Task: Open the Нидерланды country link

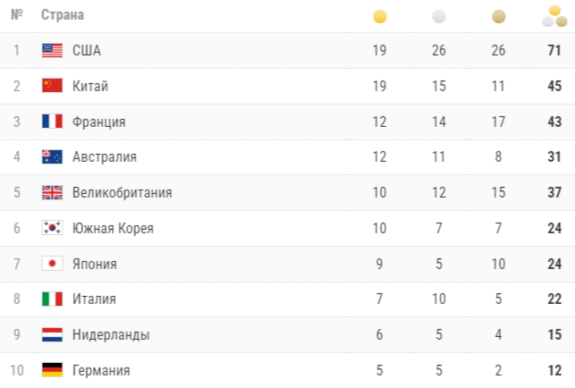Action: (x=111, y=334)
